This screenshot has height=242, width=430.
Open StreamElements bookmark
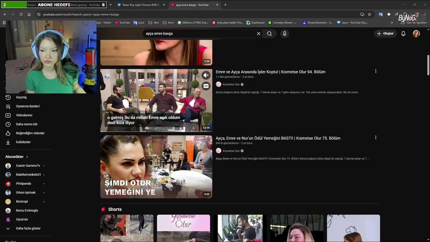pyautogui.click(x=317, y=23)
